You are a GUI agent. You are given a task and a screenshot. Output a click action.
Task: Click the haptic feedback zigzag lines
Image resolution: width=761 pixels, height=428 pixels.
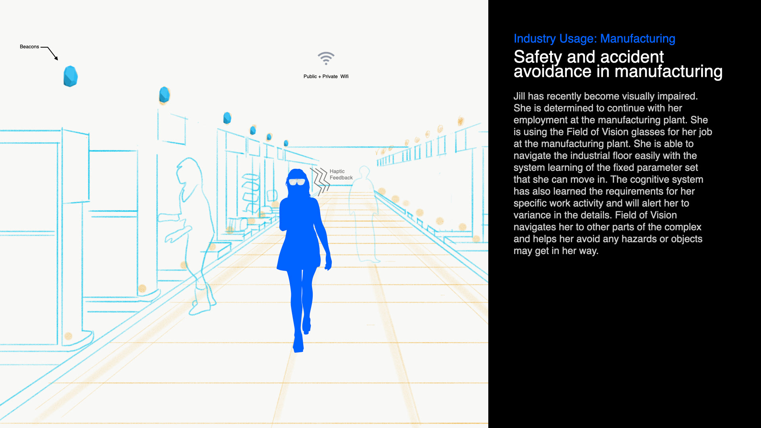point(320,181)
